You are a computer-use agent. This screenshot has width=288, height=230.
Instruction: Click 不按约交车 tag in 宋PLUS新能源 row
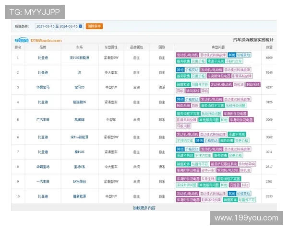(234, 61)
